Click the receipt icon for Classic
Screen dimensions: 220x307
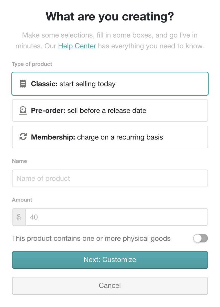pyautogui.click(x=23, y=84)
